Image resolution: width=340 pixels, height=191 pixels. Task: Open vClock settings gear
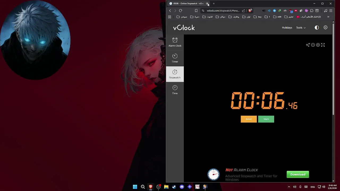tap(325, 28)
